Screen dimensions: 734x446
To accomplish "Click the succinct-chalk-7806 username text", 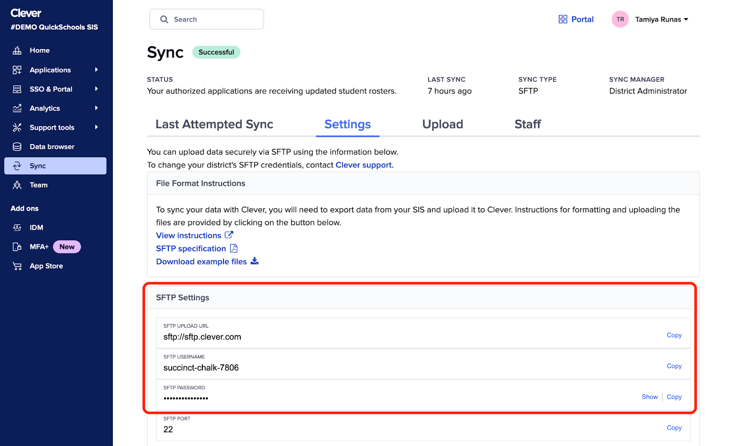I will (x=201, y=368).
